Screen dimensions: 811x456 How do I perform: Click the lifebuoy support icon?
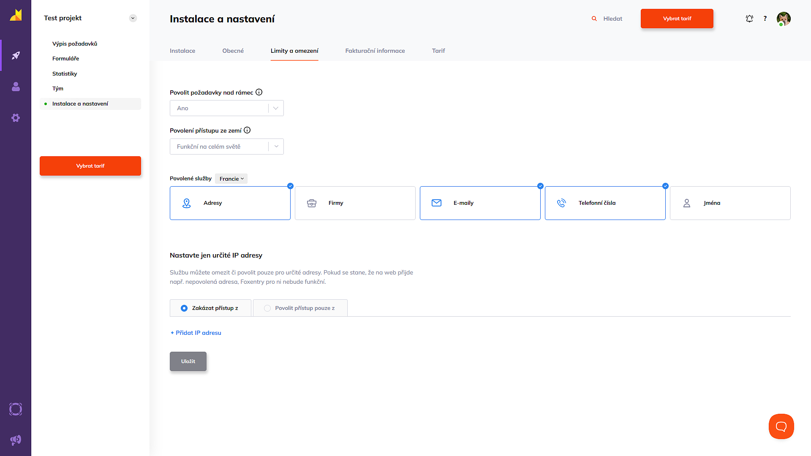coord(16,409)
